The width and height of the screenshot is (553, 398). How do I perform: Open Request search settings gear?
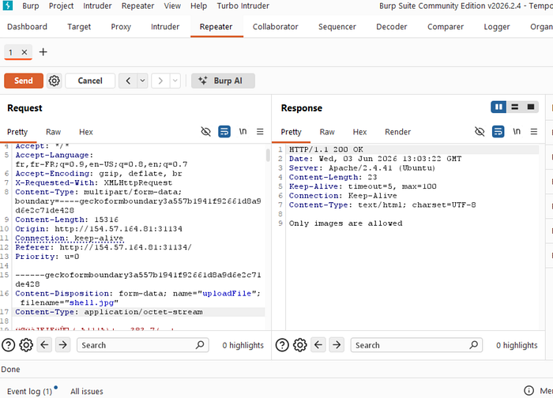pyautogui.click(x=26, y=345)
